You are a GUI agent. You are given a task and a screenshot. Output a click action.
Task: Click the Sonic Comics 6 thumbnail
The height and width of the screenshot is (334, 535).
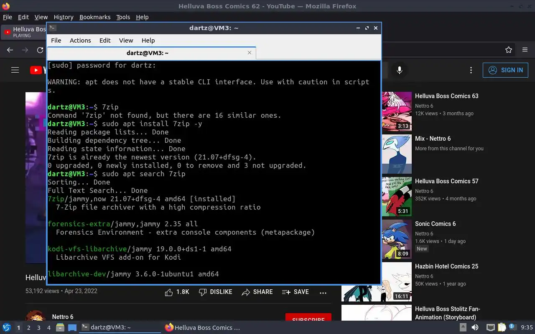click(x=397, y=239)
